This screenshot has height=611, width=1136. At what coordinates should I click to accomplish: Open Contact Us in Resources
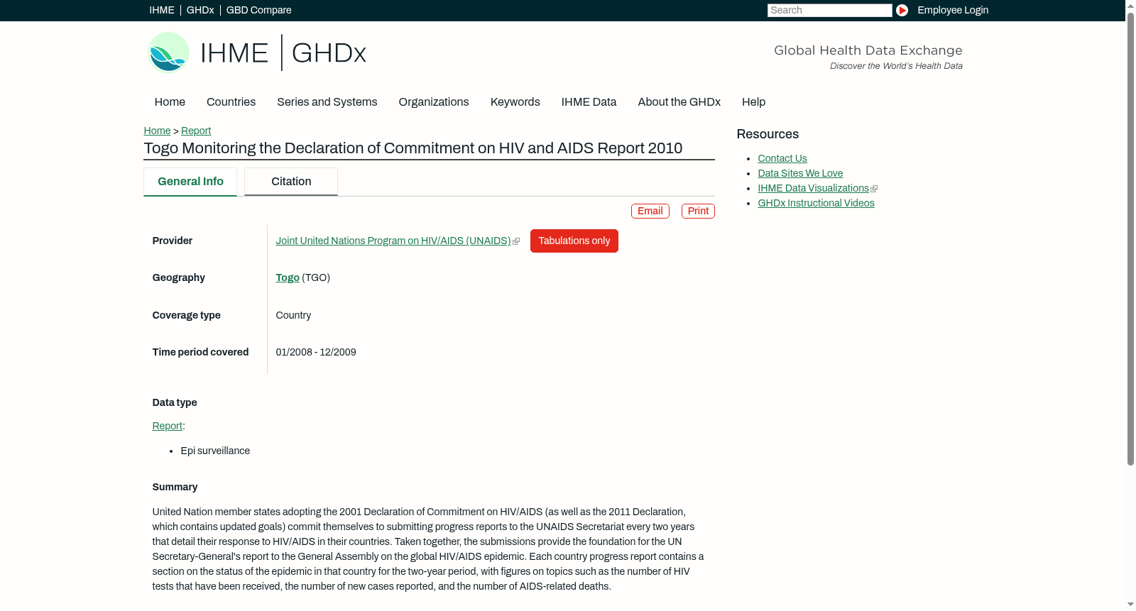[782, 159]
